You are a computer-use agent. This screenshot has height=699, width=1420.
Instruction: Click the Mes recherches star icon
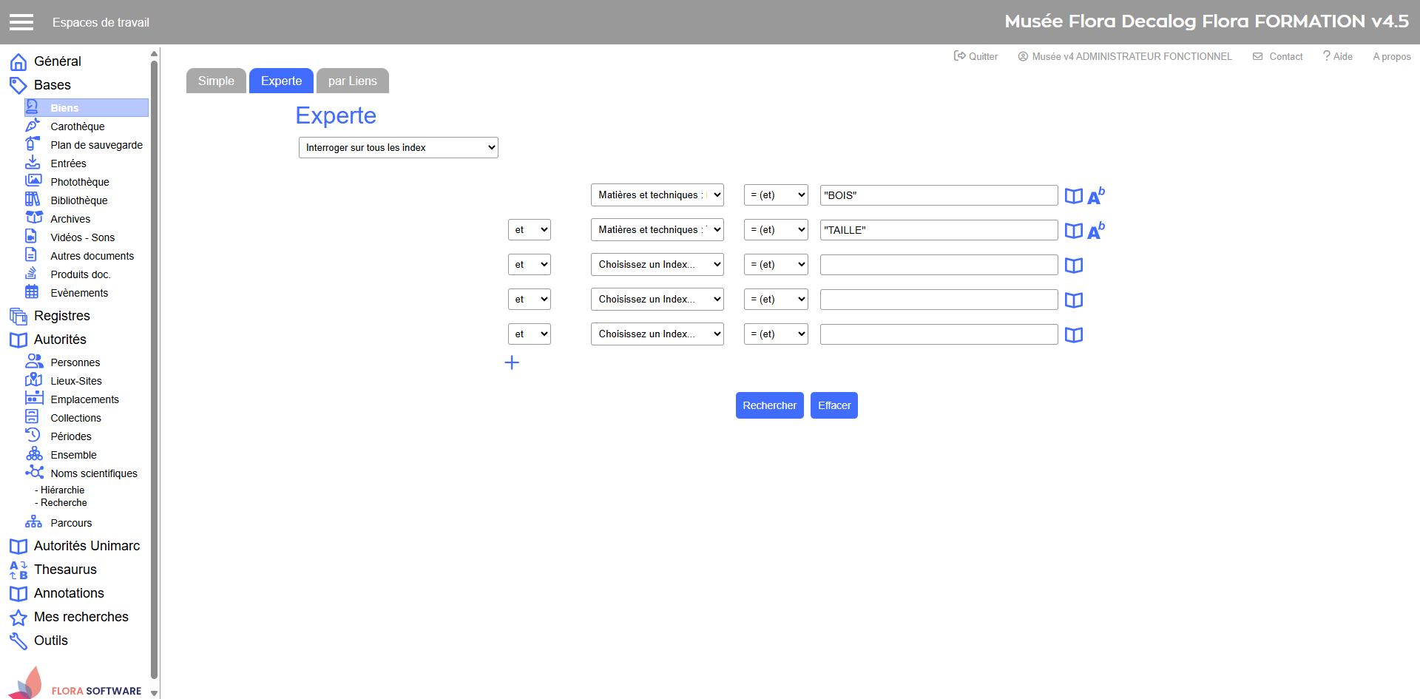click(x=18, y=617)
